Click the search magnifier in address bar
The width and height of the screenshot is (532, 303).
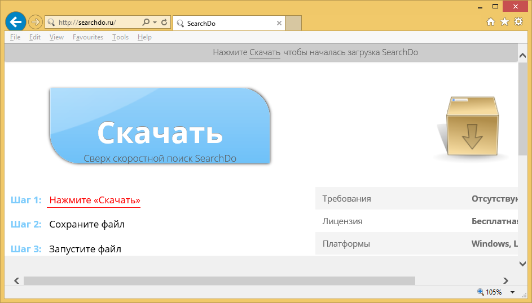[146, 23]
